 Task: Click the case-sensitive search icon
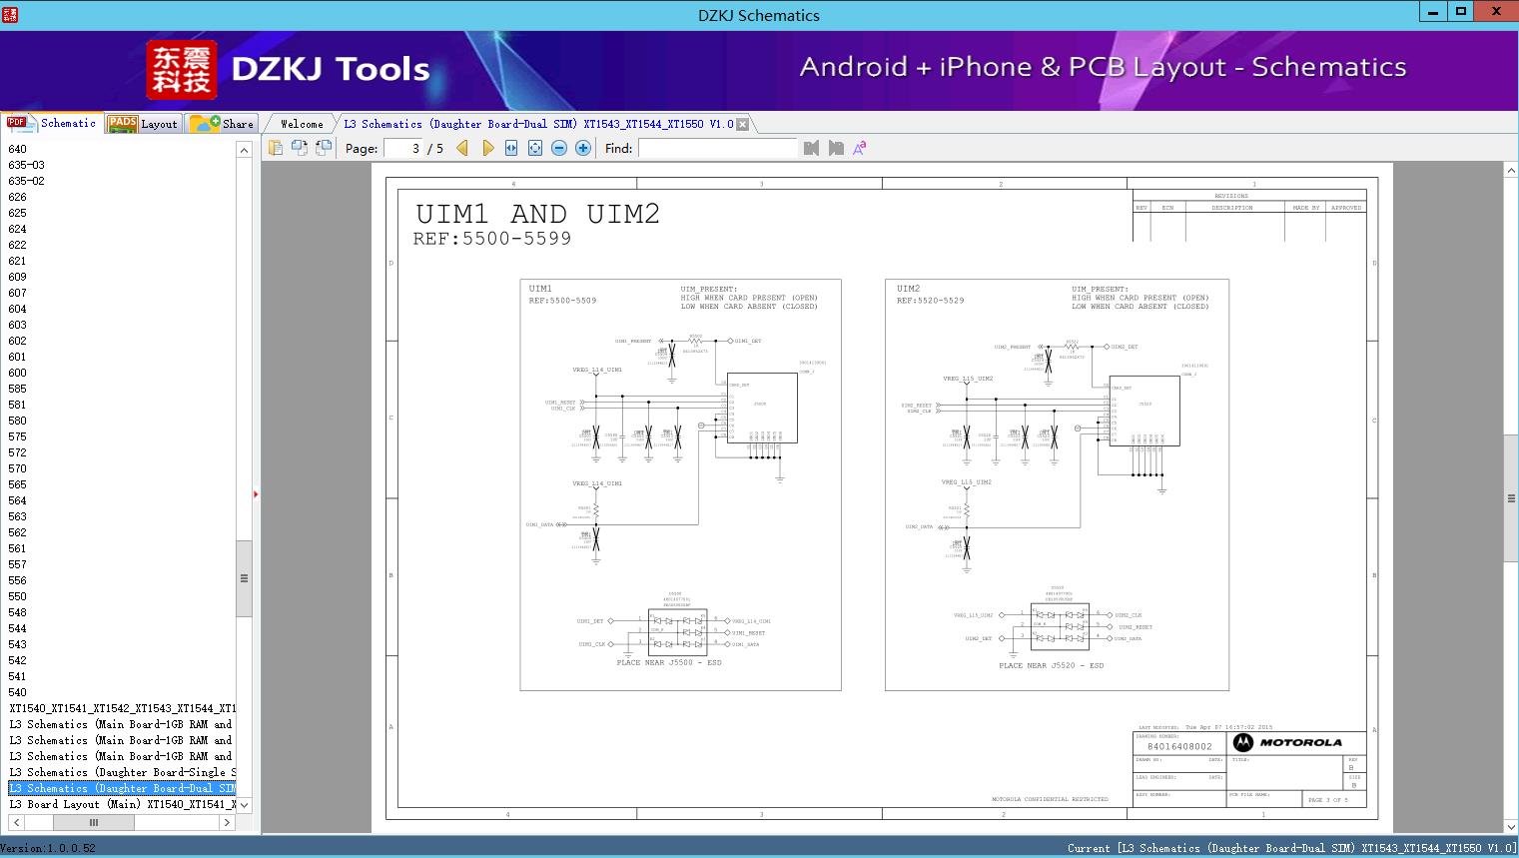coord(859,147)
